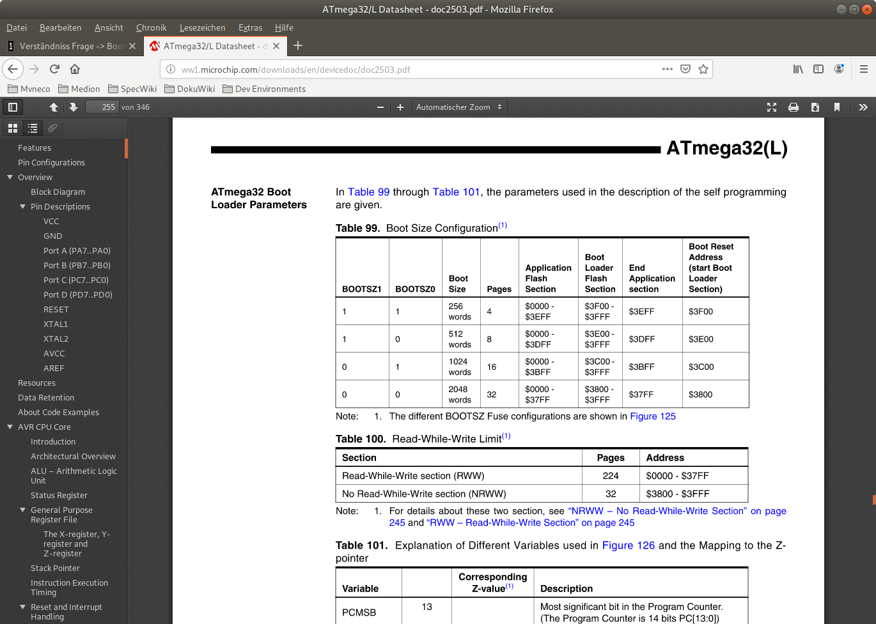The height and width of the screenshot is (624, 876).
Task: Open the DokuWiki bookmarks folder
Action: pos(190,89)
